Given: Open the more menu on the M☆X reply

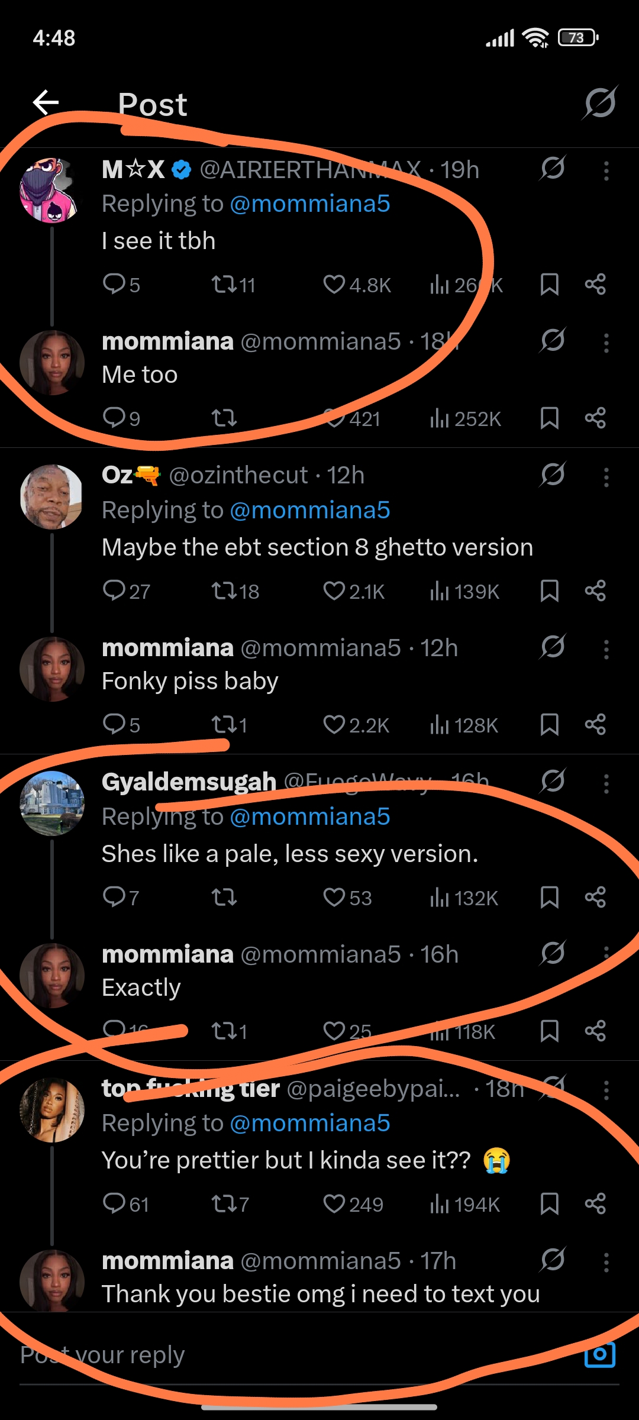Looking at the screenshot, I should (x=606, y=171).
